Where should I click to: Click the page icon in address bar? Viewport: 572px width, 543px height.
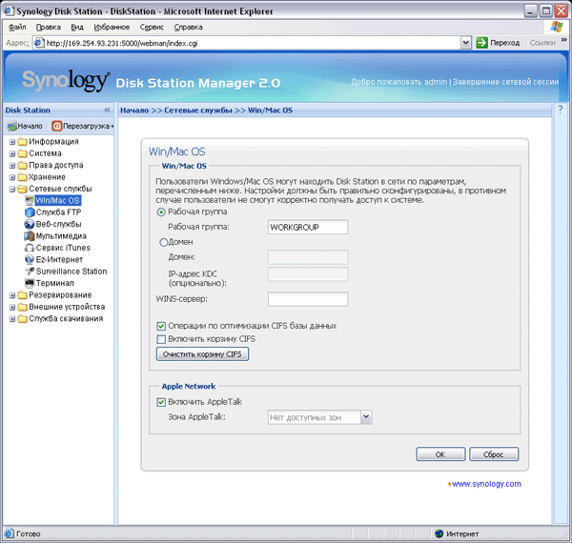pyautogui.click(x=39, y=43)
